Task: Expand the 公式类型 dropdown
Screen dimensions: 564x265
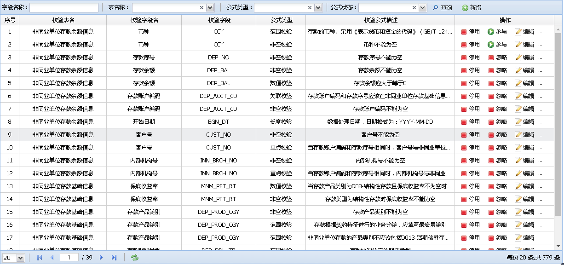Action: [x=318, y=8]
